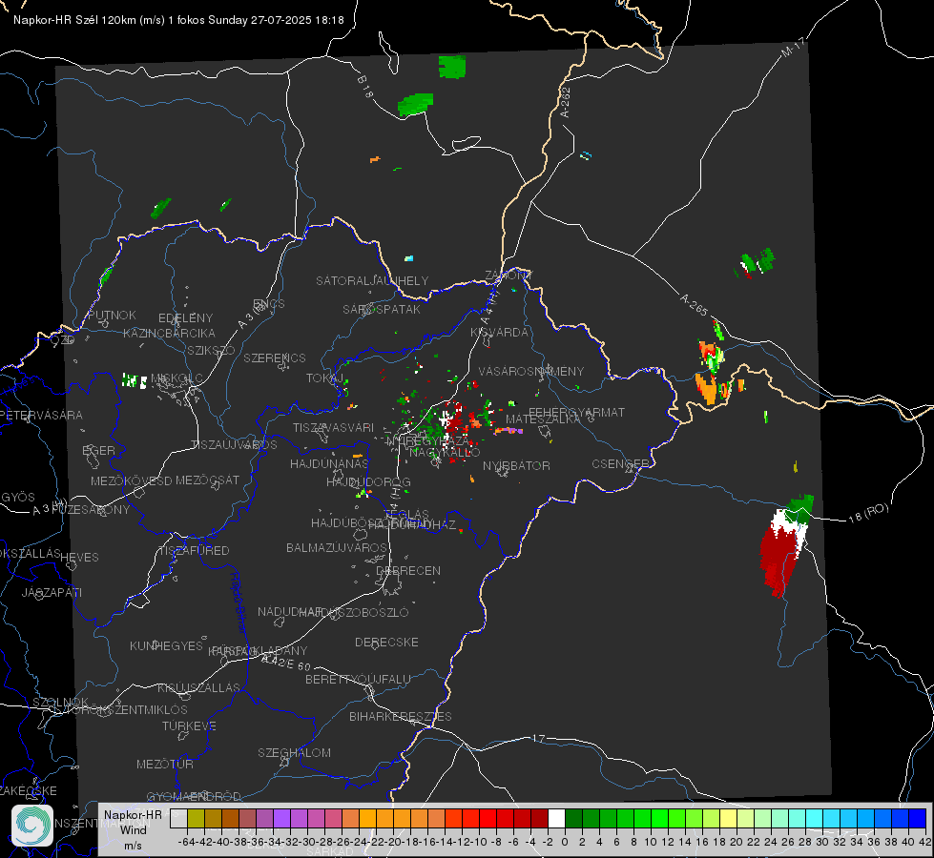Select the MEZŐKÖVESD label
The height and width of the screenshot is (858, 934).
tap(131, 480)
